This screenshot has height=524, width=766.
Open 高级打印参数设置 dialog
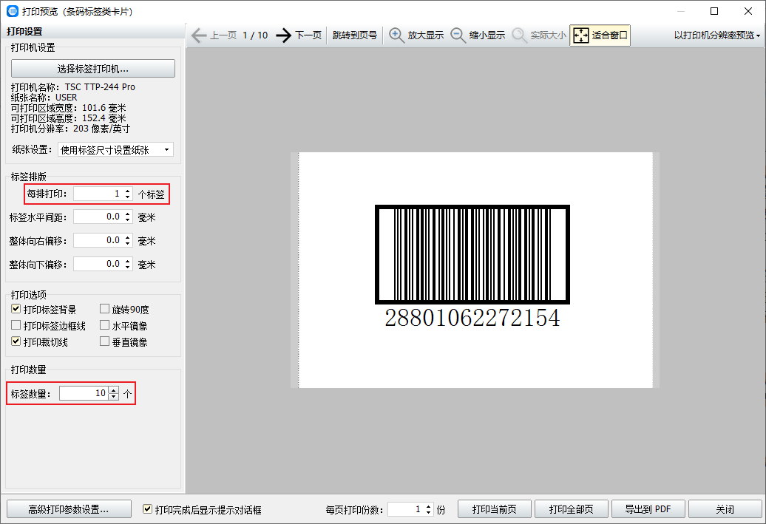point(69,509)
